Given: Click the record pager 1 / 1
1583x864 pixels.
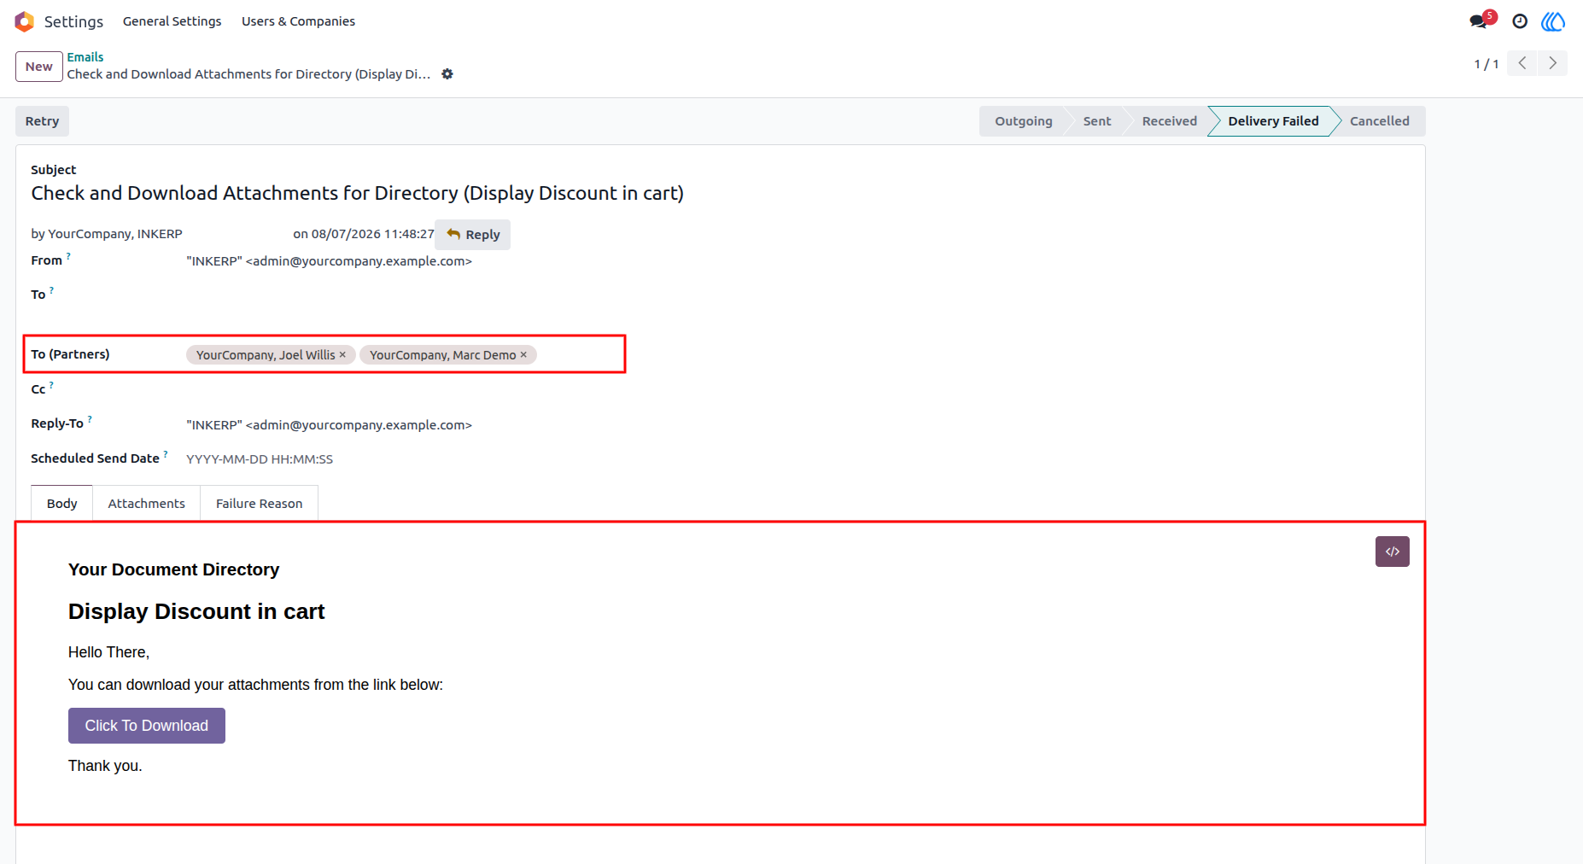Looking at the screenshot, I should 1487,64.
